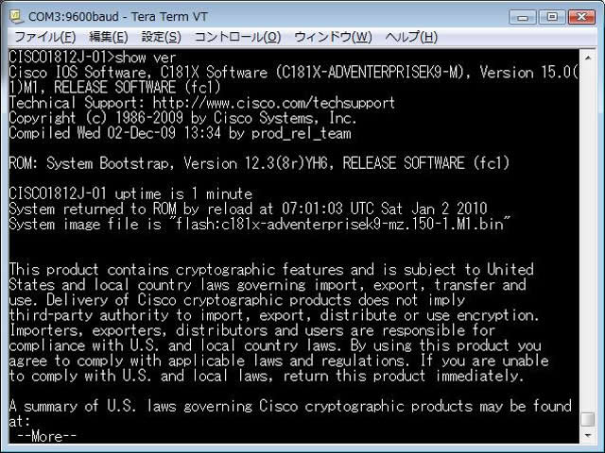Screen dimensions: 605x453
Task: Open the ファイル(F) menu
Action: click(43, 37)
